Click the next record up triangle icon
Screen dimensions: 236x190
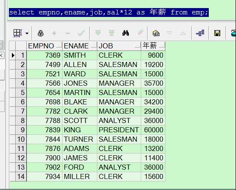[183, 33]
